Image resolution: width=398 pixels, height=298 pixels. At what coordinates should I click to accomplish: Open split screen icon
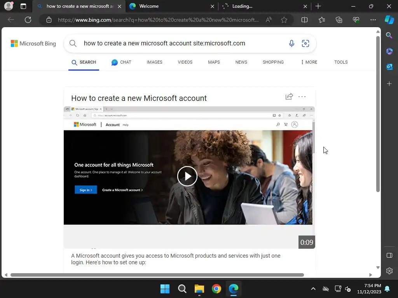click(304, 20)
